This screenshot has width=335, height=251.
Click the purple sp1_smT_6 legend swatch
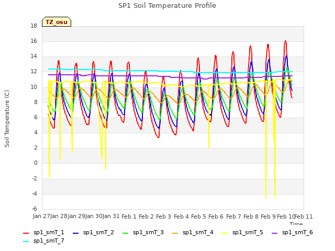[x=274, y=233]
